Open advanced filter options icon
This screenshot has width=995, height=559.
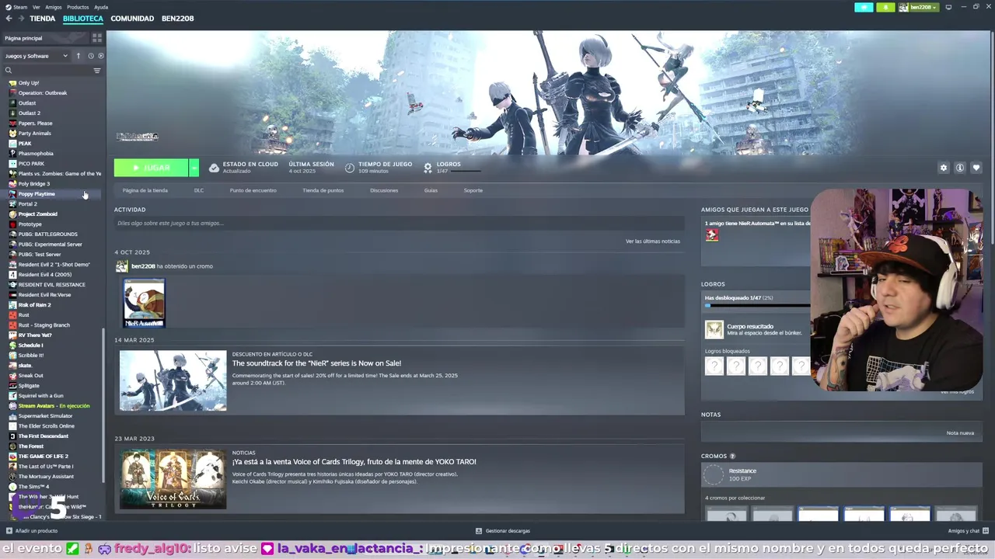click(97, 71)
